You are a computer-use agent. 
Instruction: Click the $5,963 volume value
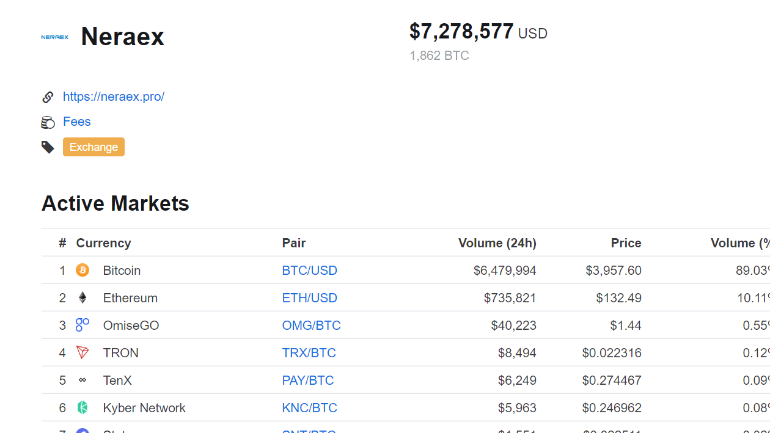(x=518, y=407)
